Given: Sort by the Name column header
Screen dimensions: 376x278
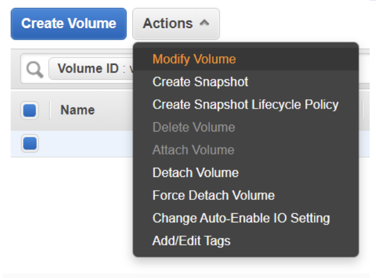Looking at the screenshot, I should 78,110.
